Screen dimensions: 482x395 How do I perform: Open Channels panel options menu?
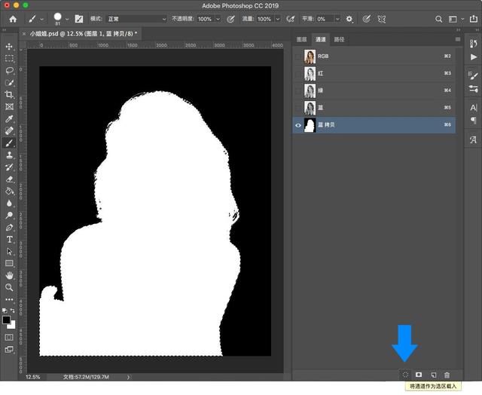(x=458, y=39)
